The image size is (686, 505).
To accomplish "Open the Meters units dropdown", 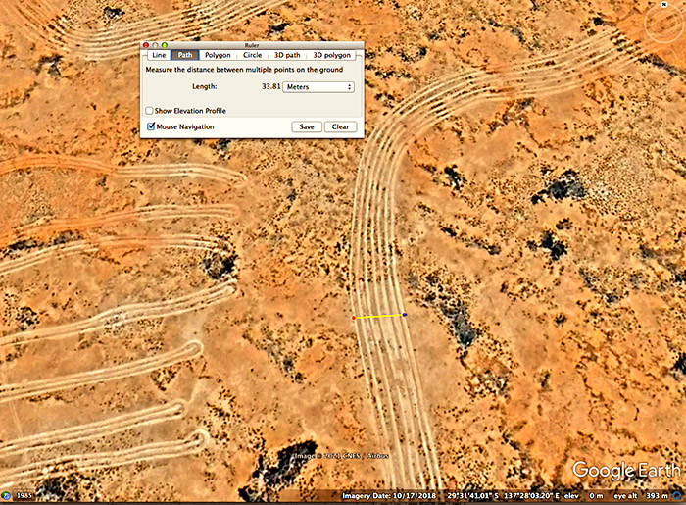I will [x=318, y=86].
